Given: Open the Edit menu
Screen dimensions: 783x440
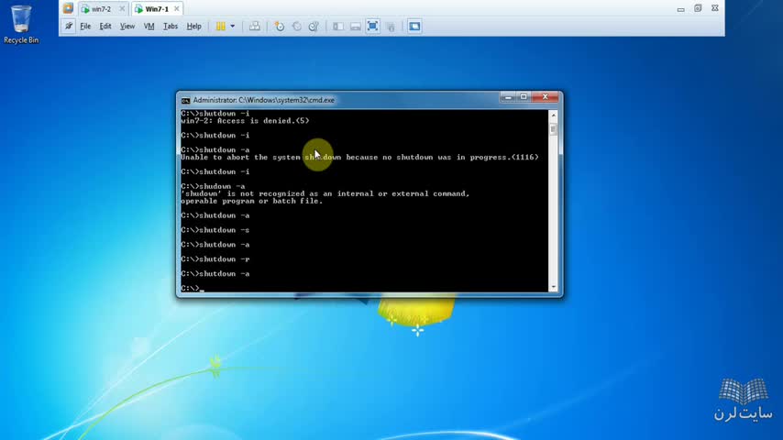Looking at the screenshot, I should pyautogui.click(x=105, y=27).
